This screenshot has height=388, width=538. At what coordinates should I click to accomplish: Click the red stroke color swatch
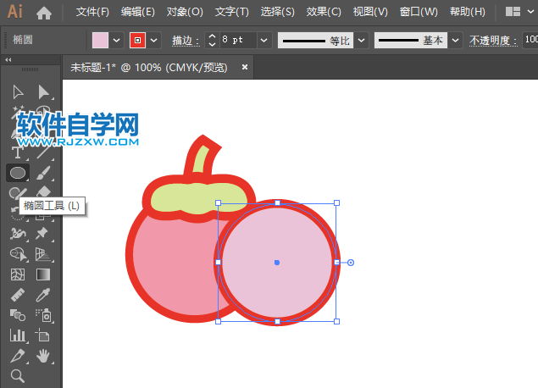[x=137, y=40]
